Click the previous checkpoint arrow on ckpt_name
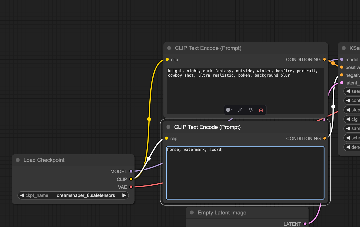 point(22,195)
